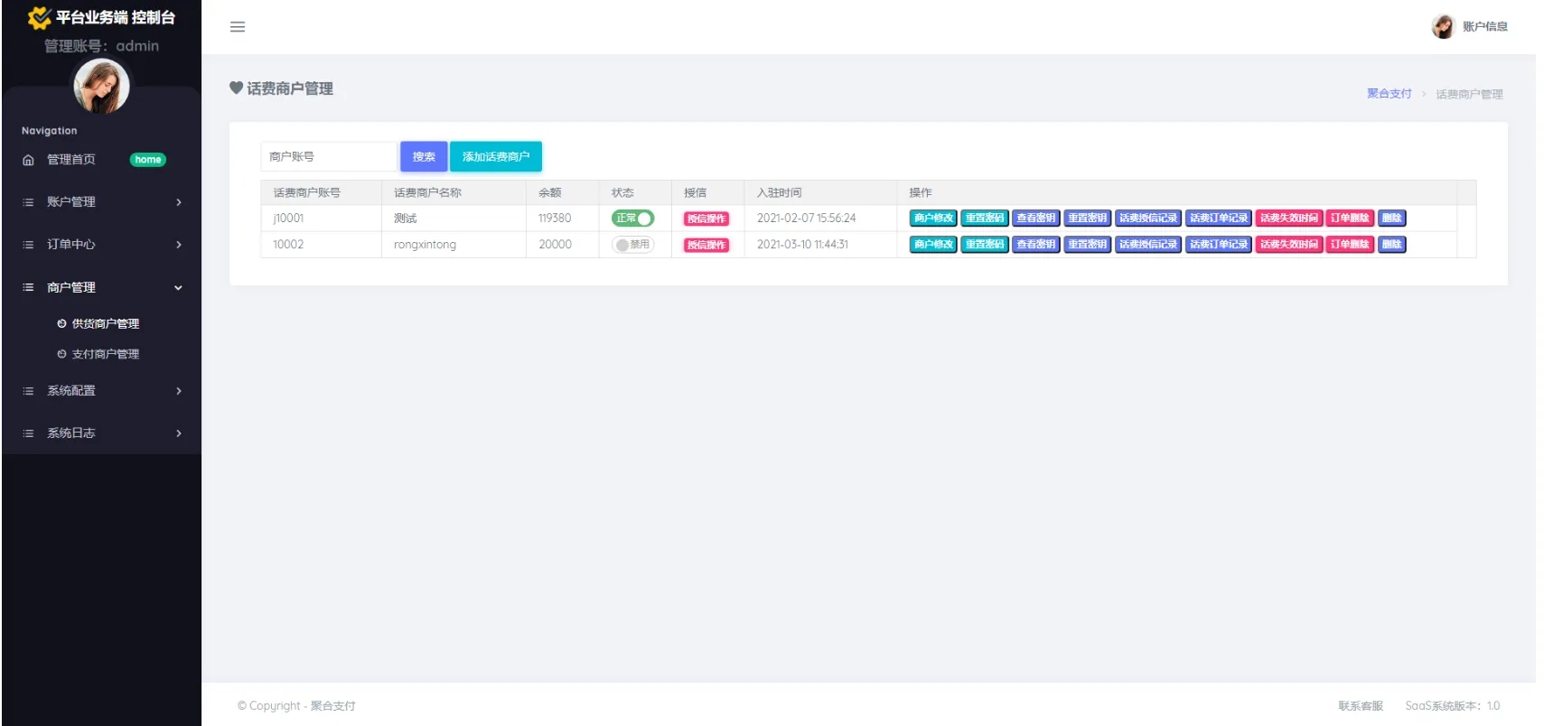Click the platform logo icon at top-left

(39, 18)
